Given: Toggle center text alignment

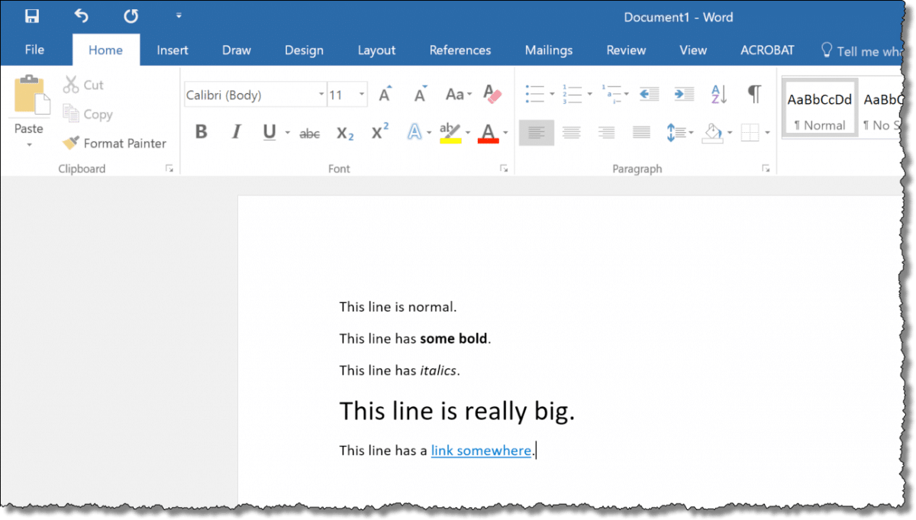Looking at the screenshot, I should tap(571, 132).
